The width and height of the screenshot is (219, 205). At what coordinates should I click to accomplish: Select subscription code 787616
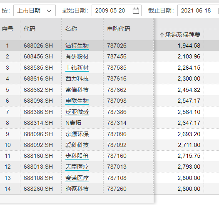117,78
